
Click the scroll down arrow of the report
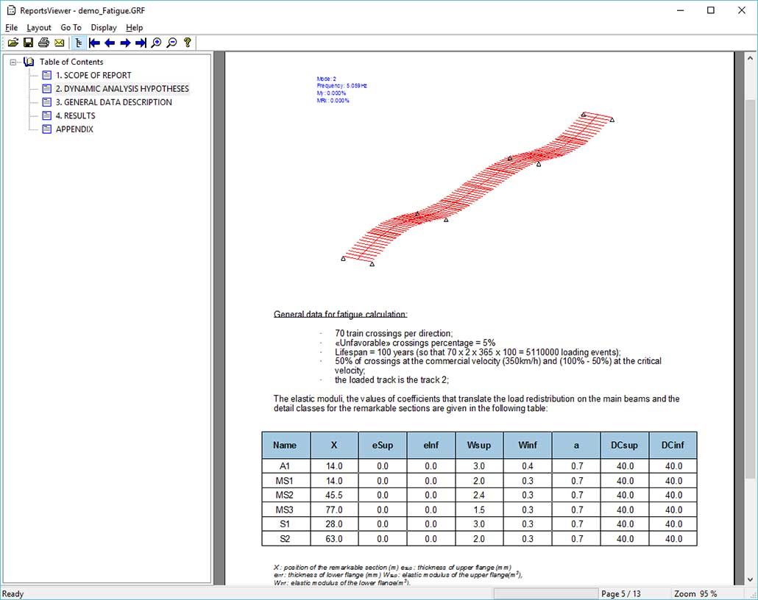tap(750, 579)
